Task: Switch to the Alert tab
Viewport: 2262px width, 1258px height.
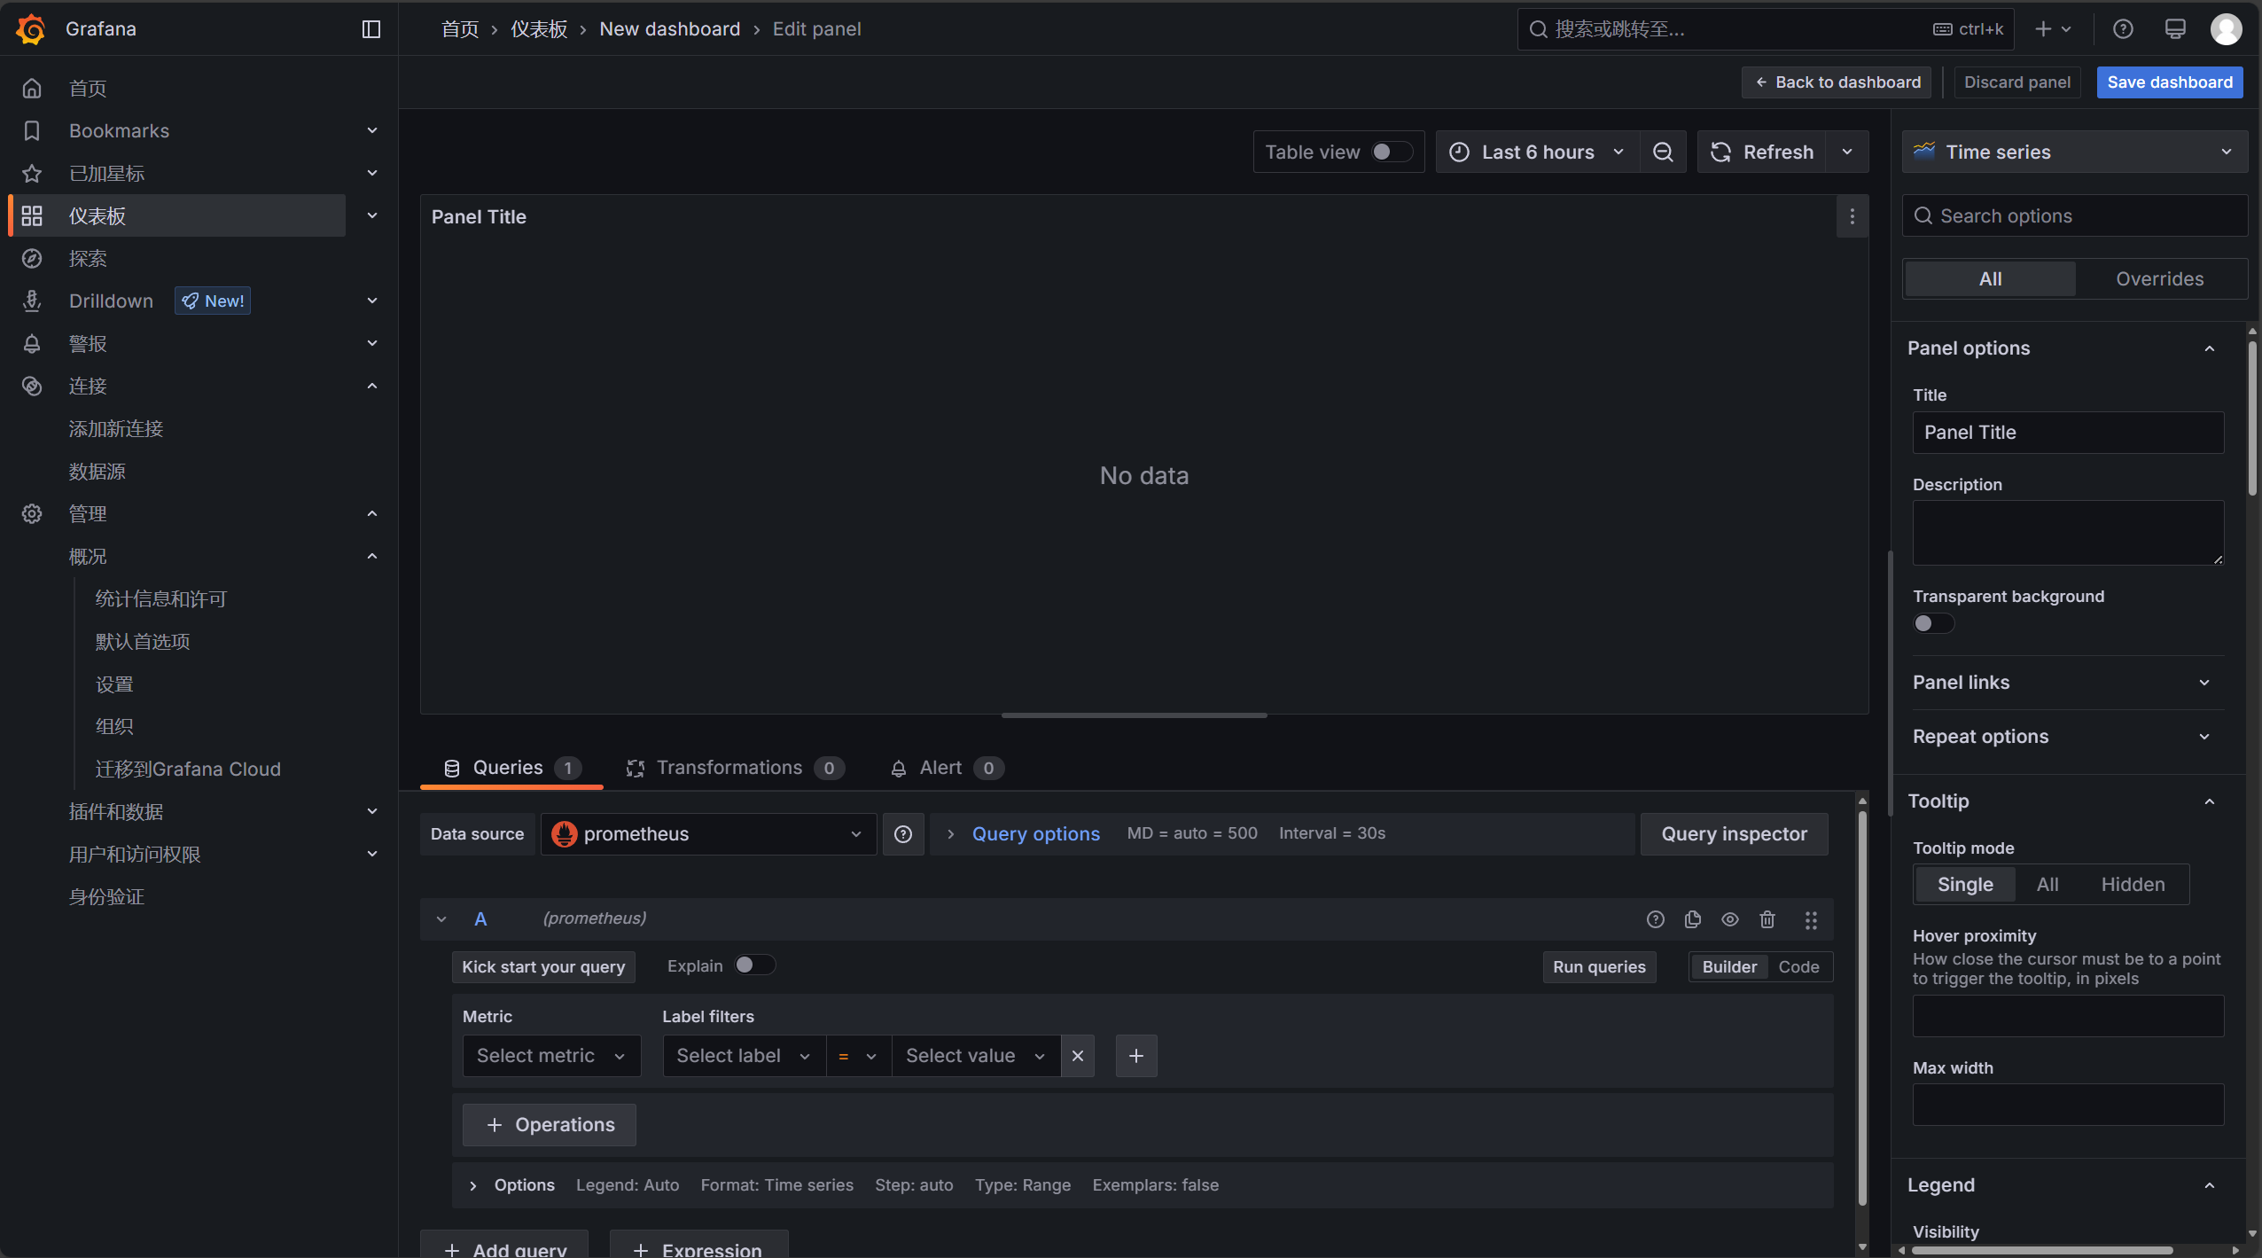Action: (947, 768)
